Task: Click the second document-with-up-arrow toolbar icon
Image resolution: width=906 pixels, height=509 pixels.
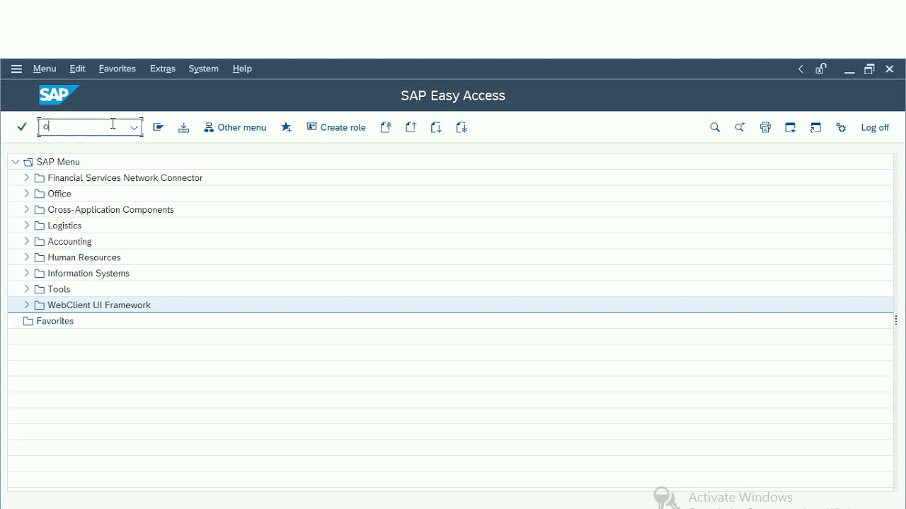Action: 411,127
